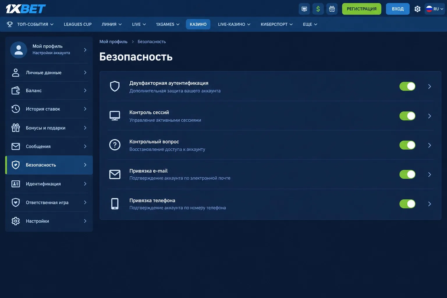
Task: Follow the Мой профиль breadcrumb link
Action: click(113, 42)
